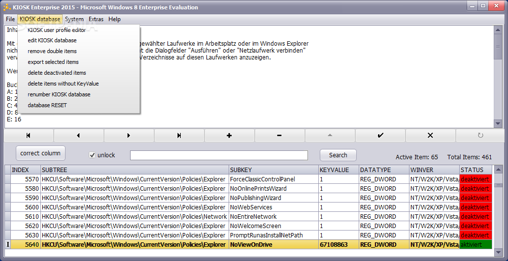The width and height of the screenshot is (508, 261).
Task: Select the NoViewOnDrive subkey cell
Action: [273, 245]
